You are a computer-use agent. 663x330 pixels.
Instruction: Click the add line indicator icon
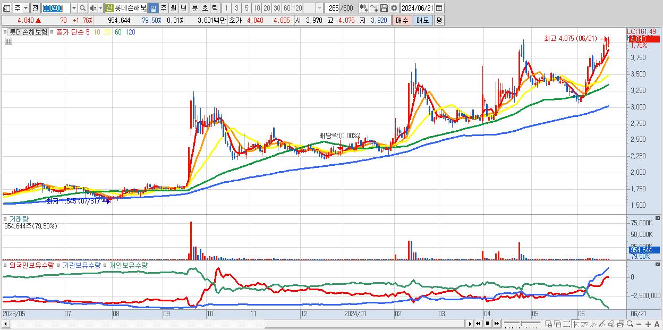[x=375, y=8]
